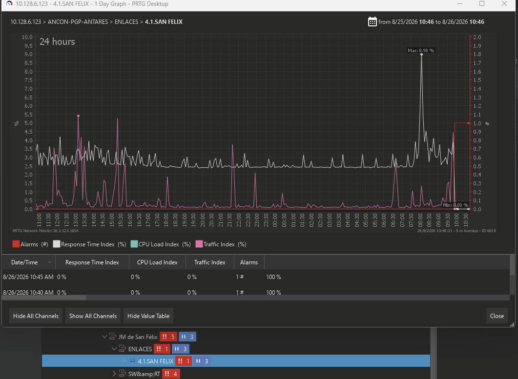Click the red alarm badge on SW&amp;RT row
518x379 pixels.
point(171,374)
